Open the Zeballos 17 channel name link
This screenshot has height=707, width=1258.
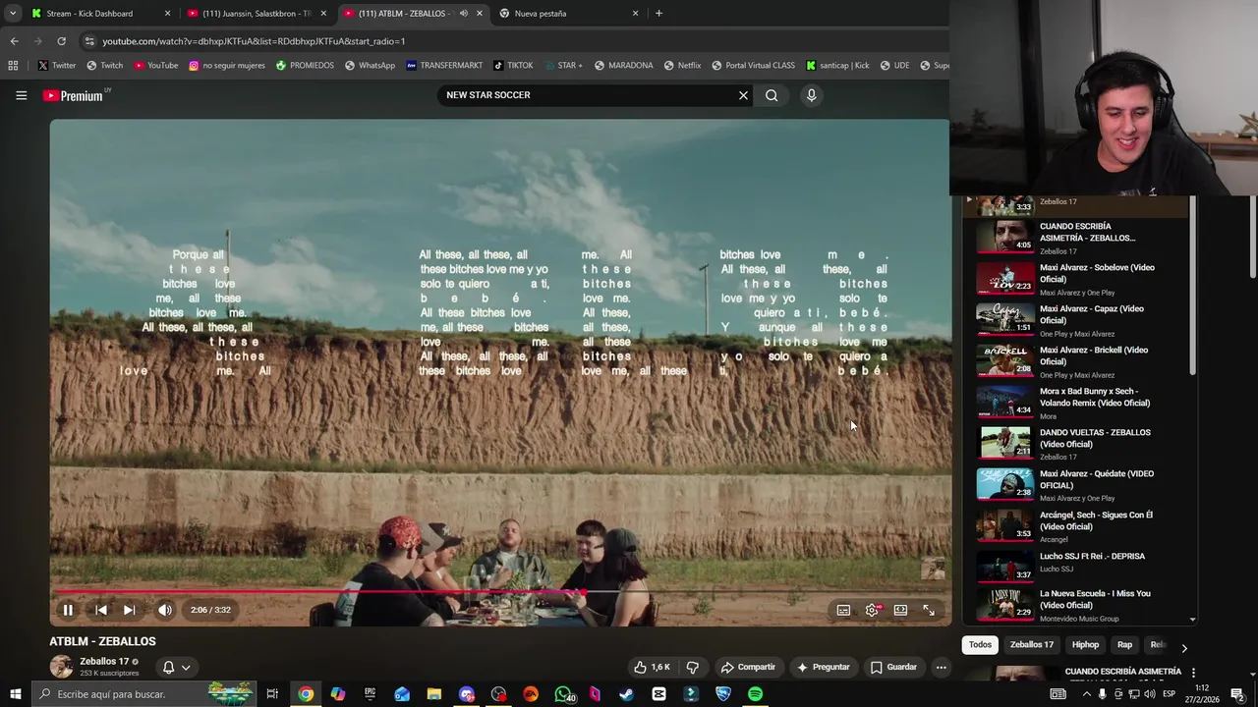(x=104, y=661)
